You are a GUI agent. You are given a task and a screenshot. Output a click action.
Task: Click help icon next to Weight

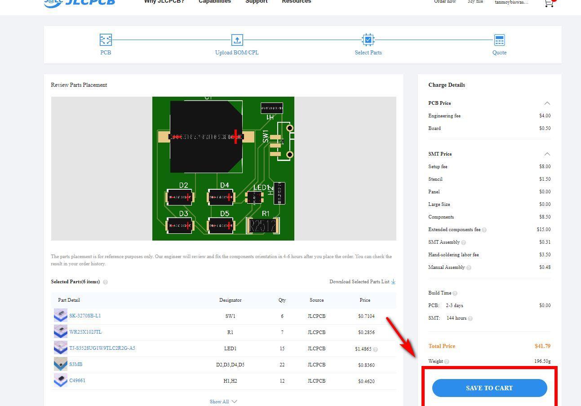coord(446,361)
